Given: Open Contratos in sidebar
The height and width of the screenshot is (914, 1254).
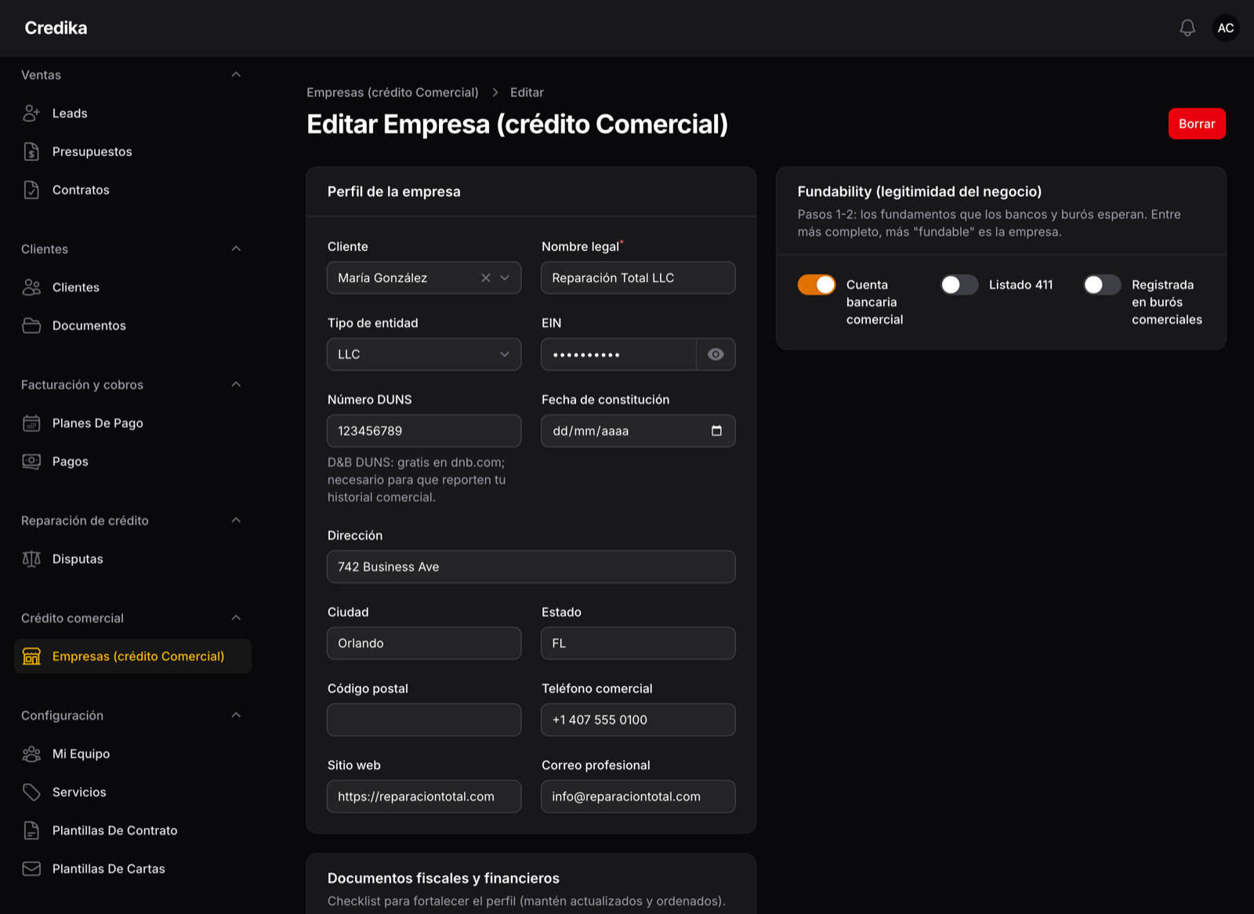Looking at the screenshot, I should (x=133, y=190).
